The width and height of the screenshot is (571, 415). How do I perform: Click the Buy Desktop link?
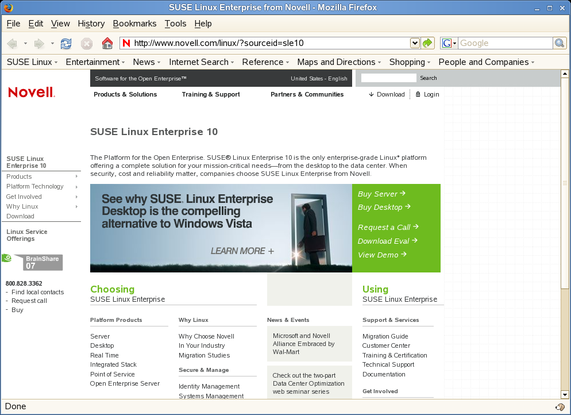click(384, 207)
